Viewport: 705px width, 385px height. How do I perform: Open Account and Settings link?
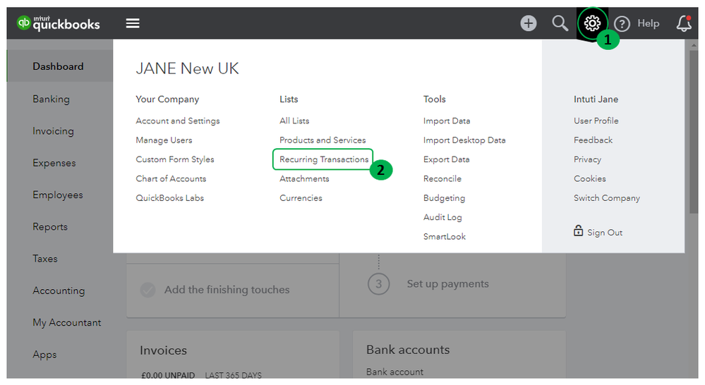178,121
